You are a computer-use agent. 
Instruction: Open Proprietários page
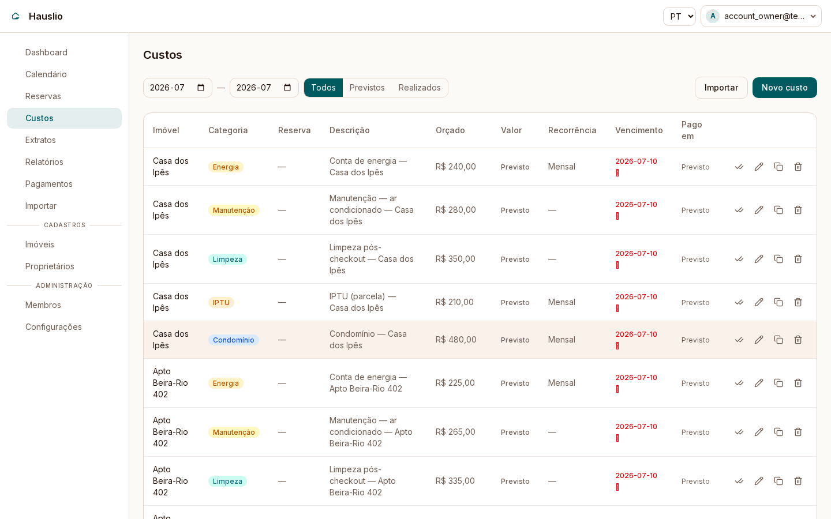point(64,266)
